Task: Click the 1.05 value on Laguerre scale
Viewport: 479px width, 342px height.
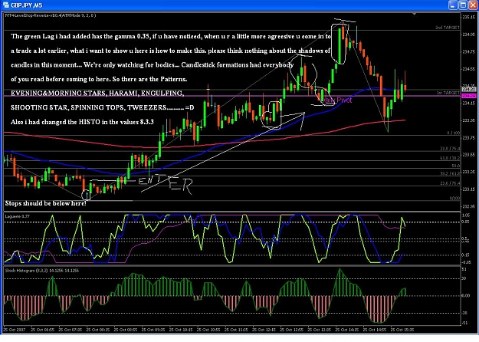Action: (x=466, y=215)
